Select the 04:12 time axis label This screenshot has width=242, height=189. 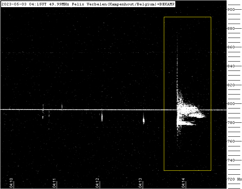97,183
